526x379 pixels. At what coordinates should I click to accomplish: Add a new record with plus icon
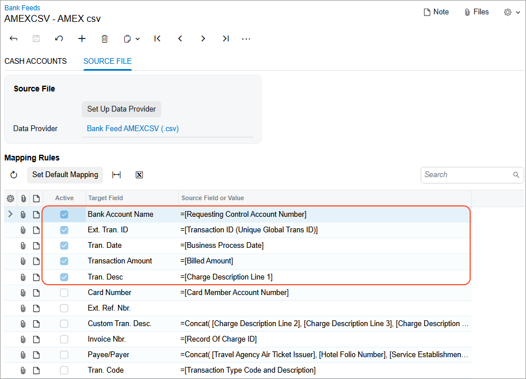82,39
